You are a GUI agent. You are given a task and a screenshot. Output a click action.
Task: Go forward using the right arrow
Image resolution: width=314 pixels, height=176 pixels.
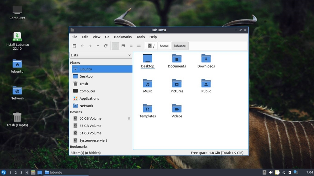90,46
